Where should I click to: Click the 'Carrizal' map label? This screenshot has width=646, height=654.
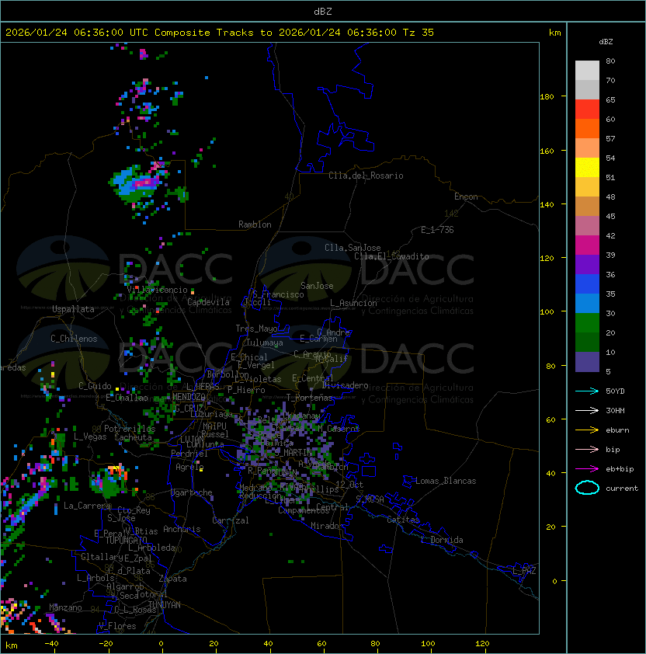point(230,520)
